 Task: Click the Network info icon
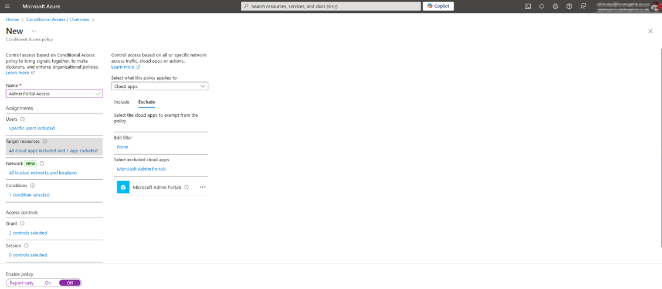[x=42, y=164]
